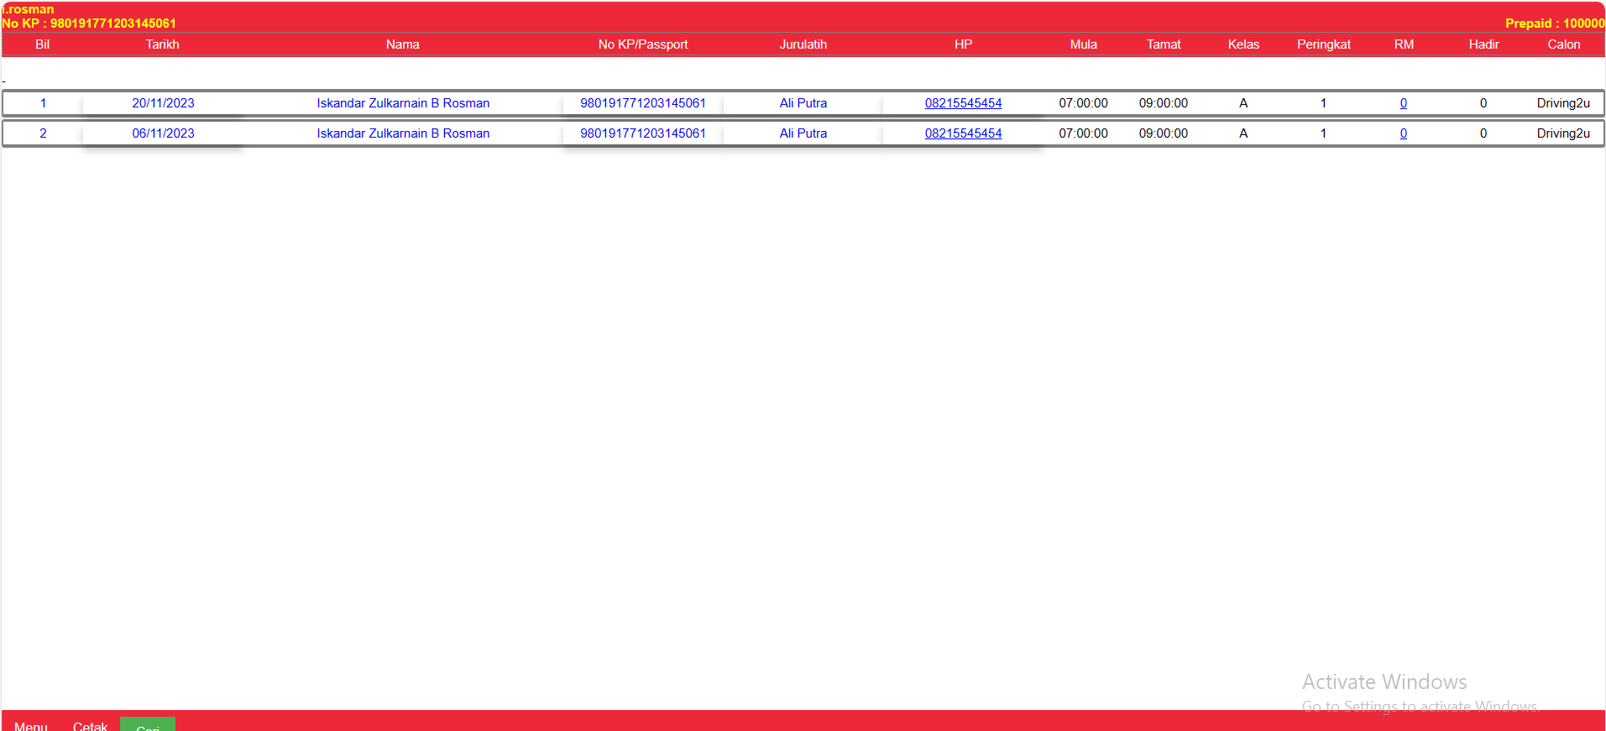Click the Jurulatih column header
1606x731 pixels.
click(803, 44)
